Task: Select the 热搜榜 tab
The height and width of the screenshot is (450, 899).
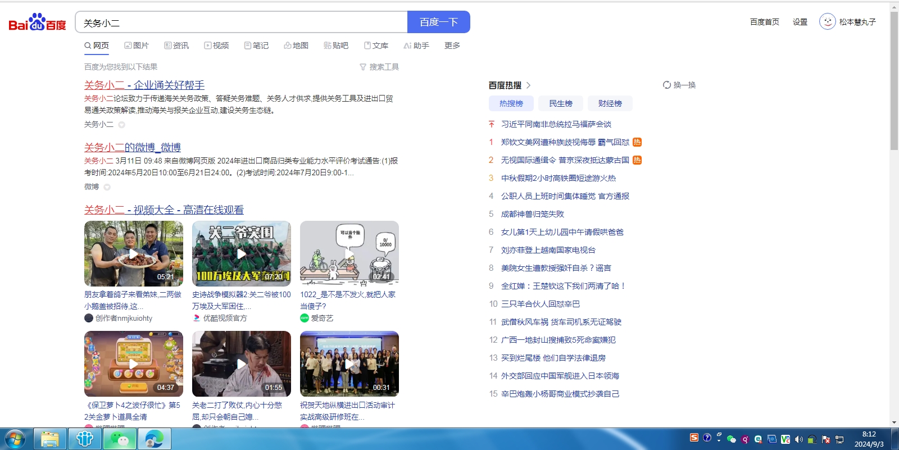Action: pos(511,103)
